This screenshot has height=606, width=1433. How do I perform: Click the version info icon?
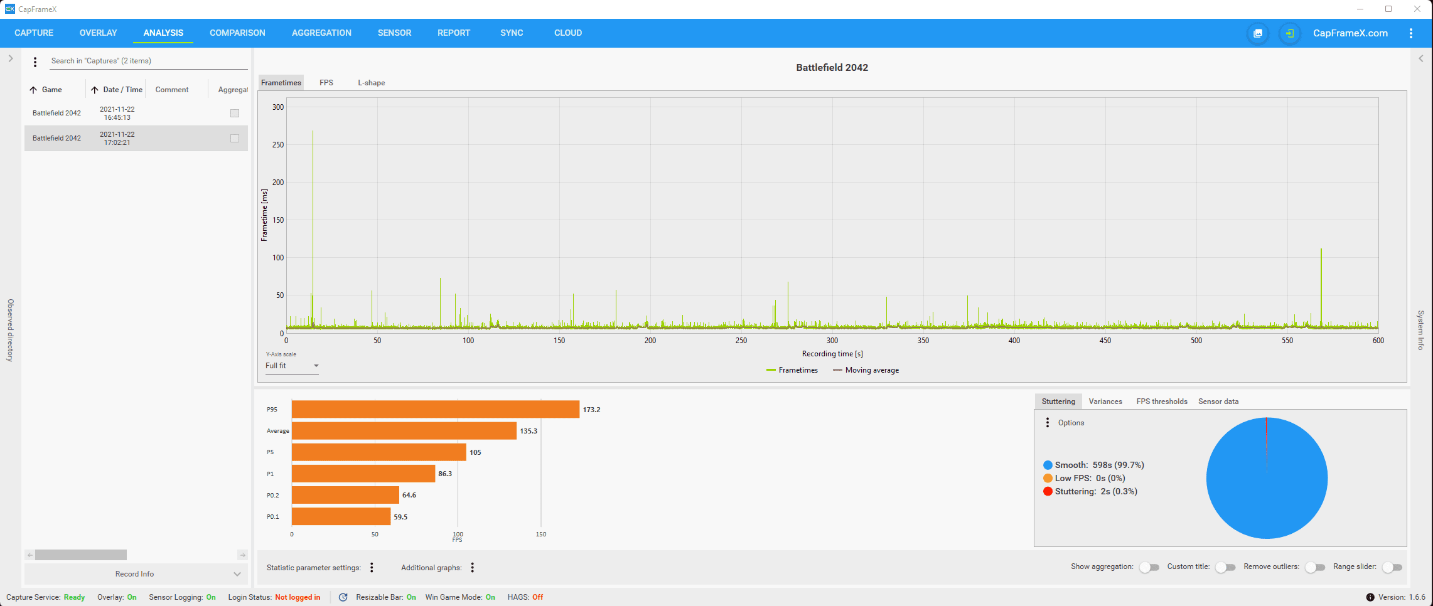(1370, 597)
